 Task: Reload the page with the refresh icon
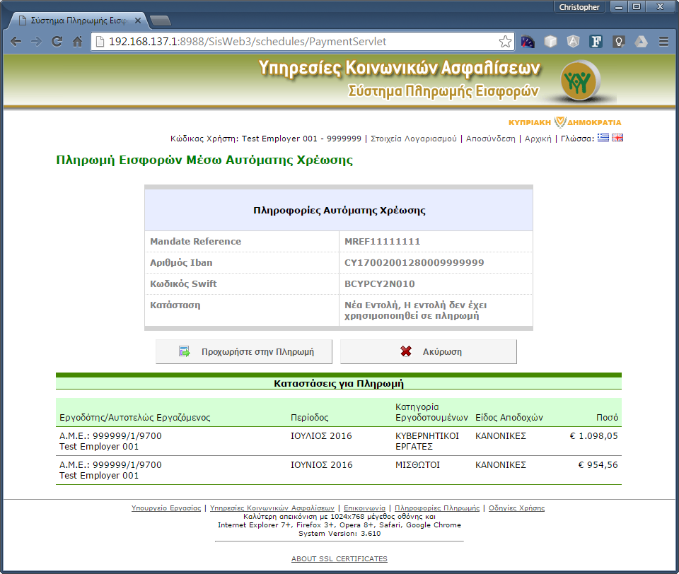57,42
